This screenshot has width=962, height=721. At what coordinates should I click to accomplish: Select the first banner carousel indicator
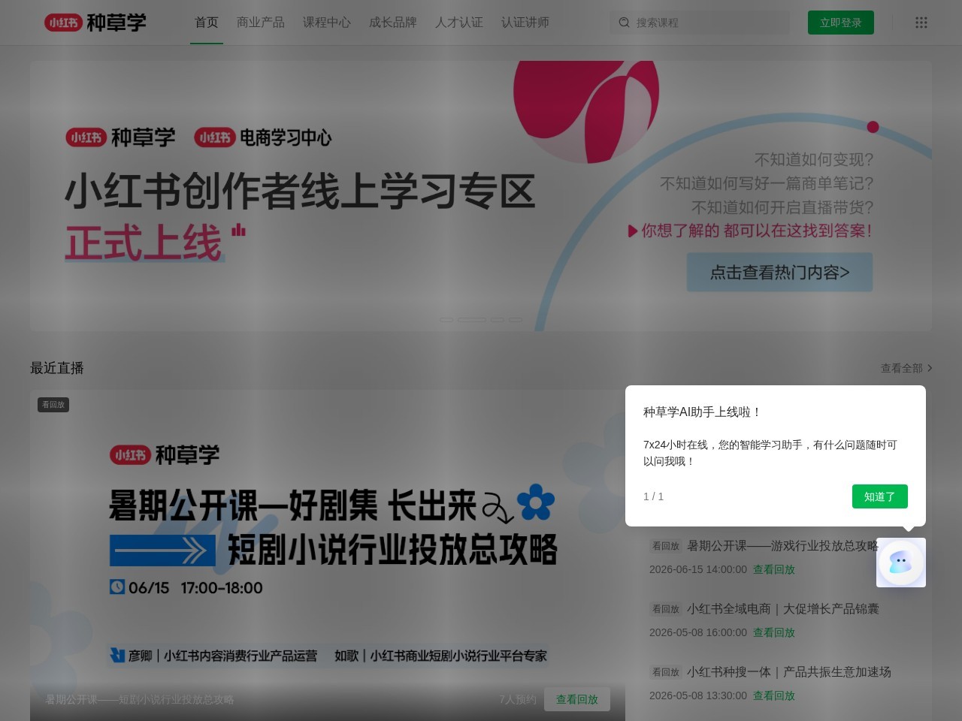click(446, 320)
